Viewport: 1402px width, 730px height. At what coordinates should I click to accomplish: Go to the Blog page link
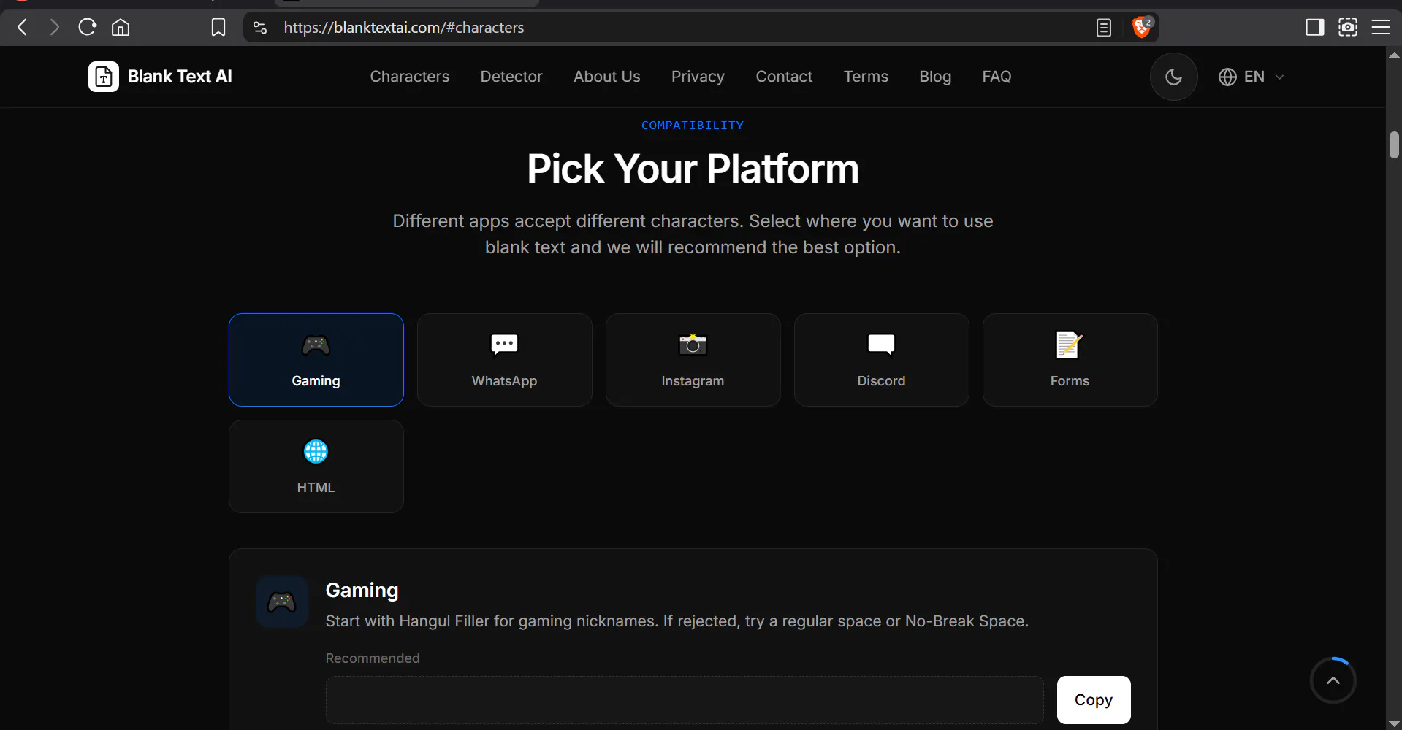coord(935,77)
